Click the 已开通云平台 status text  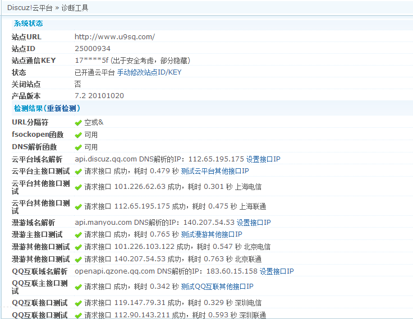click(x=95, y=72)
